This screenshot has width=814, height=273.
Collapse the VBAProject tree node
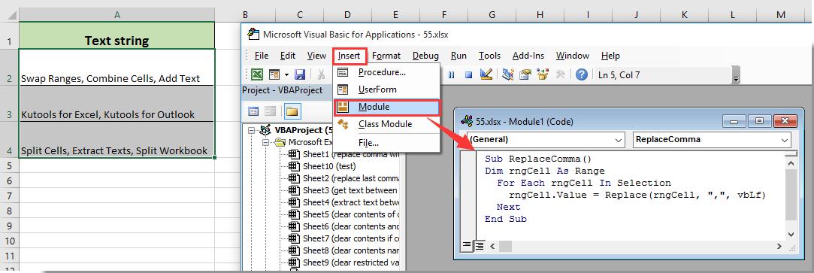pyautogui.click(x=252, y=130)
